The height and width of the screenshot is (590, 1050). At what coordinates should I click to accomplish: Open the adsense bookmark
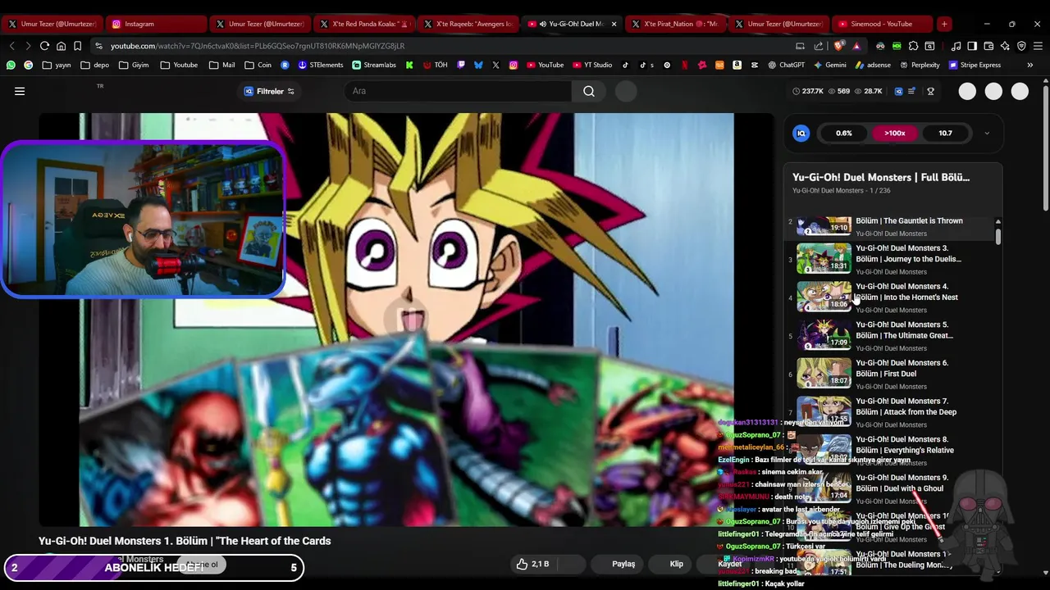(x=873, y=65)
